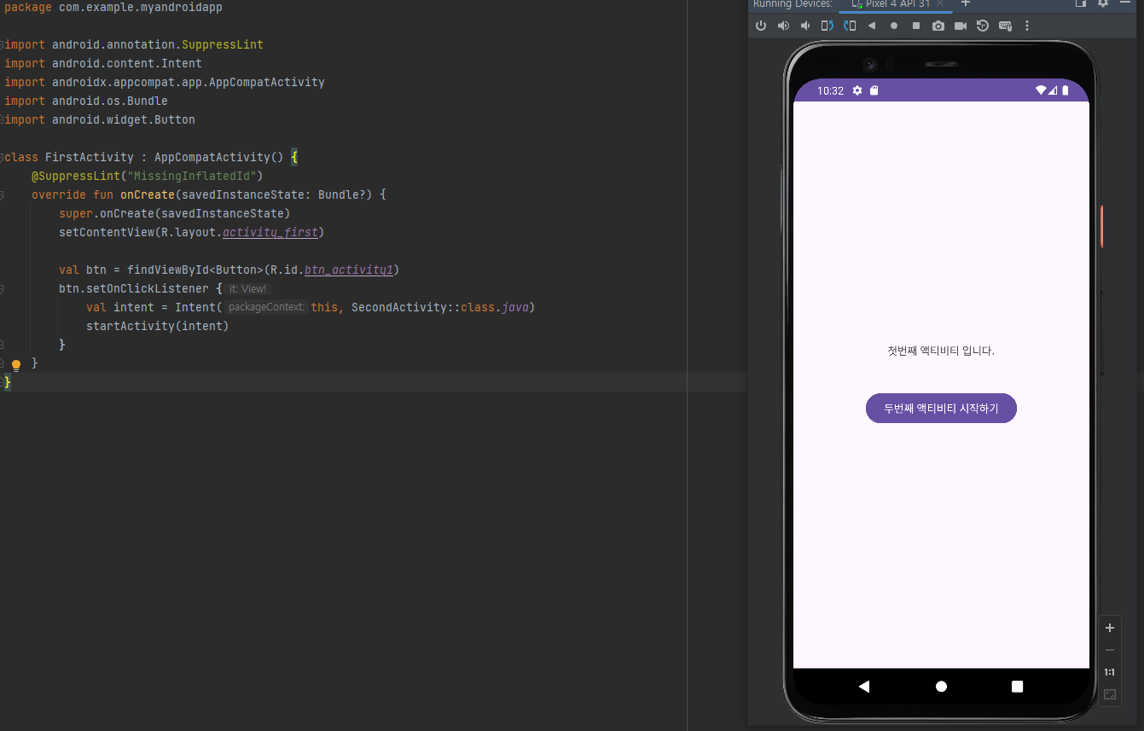The height and width of the screenshot is (731, 1144).
Task: Click the lightbulb intention icon in gutter
Action: click(15, 366)
